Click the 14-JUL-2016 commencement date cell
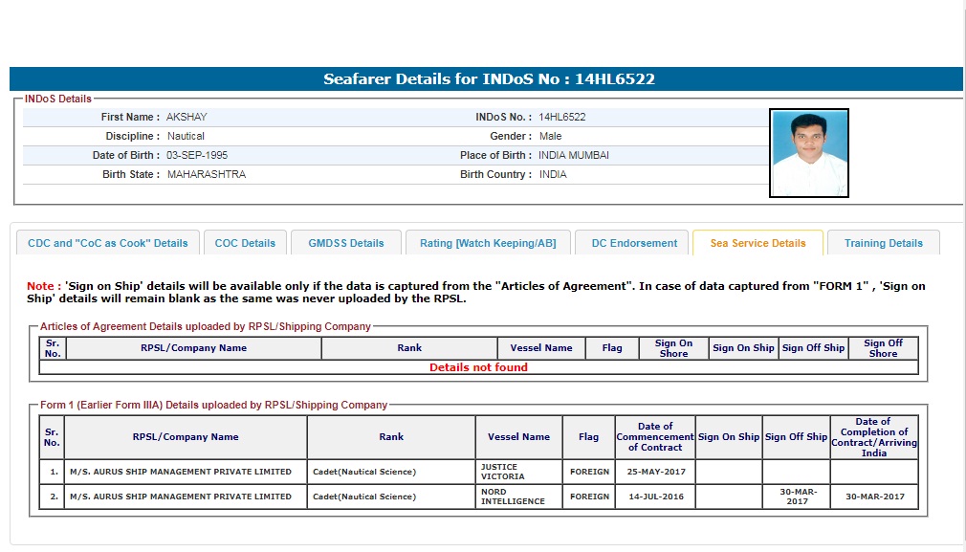The height and width of the screenshot is (552, 966). click(x=655, y=497)
